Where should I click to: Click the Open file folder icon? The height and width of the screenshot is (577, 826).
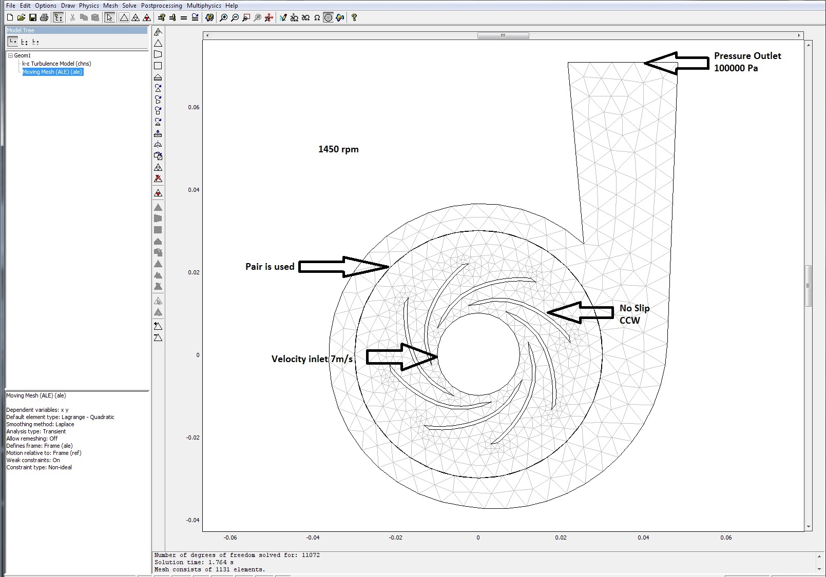tap(22, 17)
